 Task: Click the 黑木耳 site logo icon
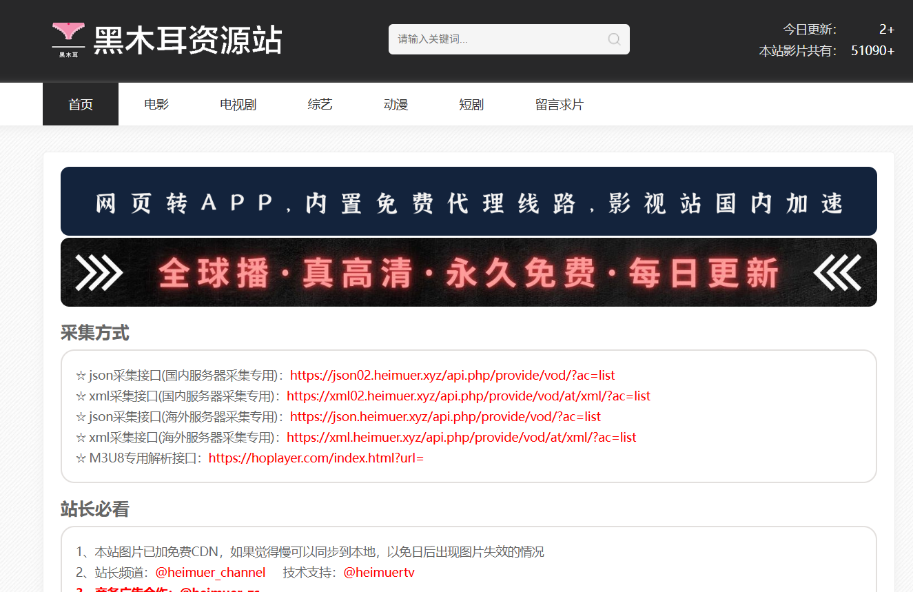(x=68, y=39)
